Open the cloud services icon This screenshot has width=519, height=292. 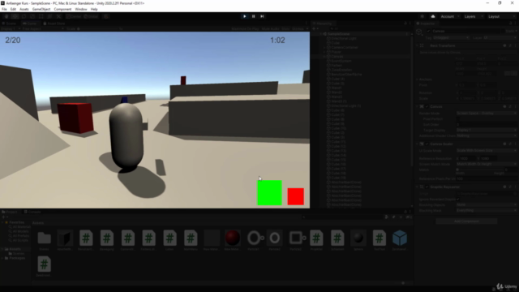click(x=432, y=16)
